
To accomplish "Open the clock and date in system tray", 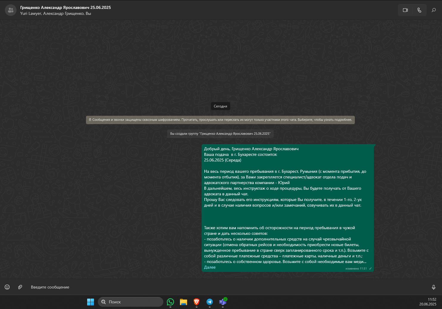I will click(x=428, y=302).
